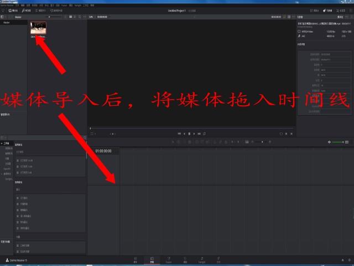
Task: Switch to the Fairlight page tab
Action: tap(202, 260)
